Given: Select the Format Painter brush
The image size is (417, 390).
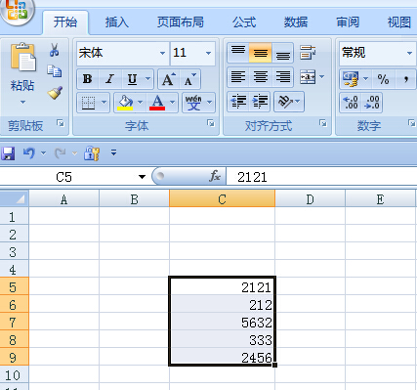Looking at the screenshot, I should click(55, 92).
